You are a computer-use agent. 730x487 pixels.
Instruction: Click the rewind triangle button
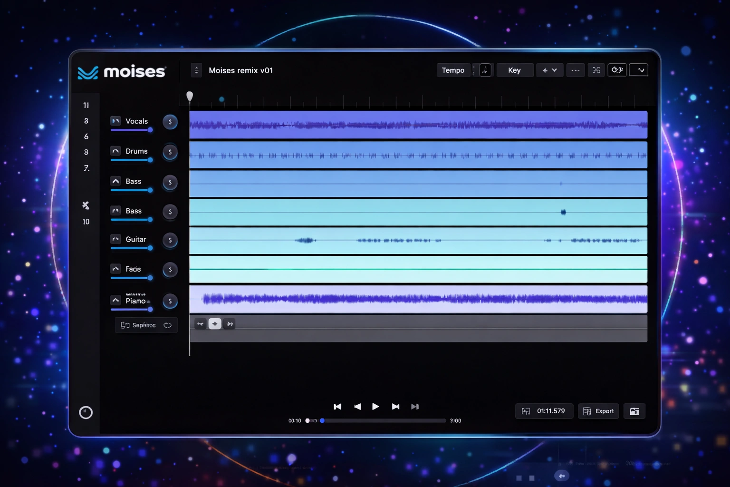coord(357,407)
